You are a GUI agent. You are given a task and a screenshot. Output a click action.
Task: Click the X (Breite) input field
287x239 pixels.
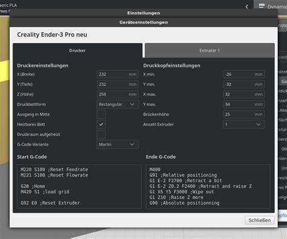(x=117, y=74)
